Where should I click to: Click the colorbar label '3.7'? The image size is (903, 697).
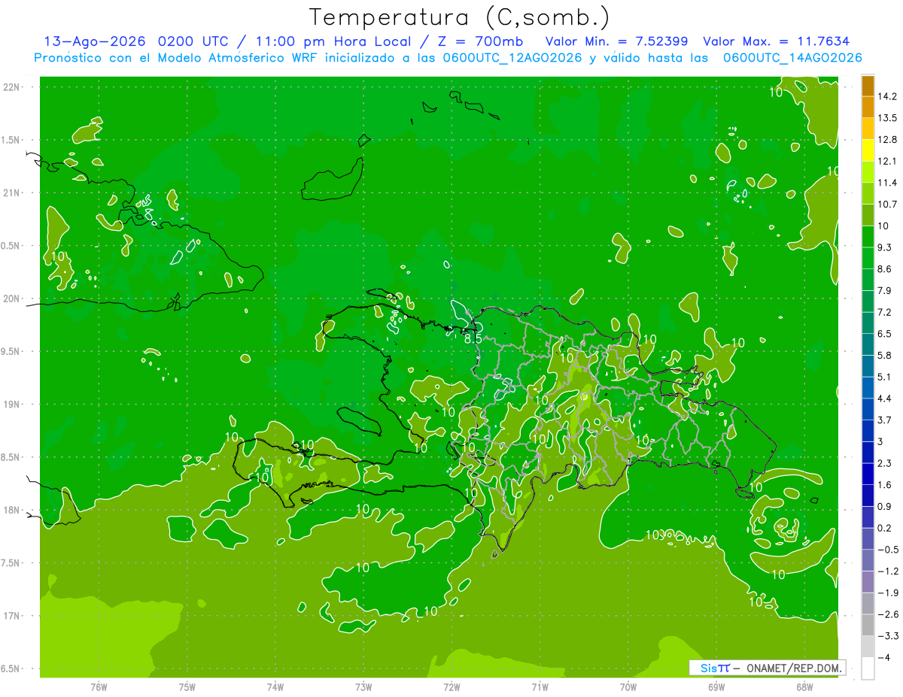tap(885, 420)
